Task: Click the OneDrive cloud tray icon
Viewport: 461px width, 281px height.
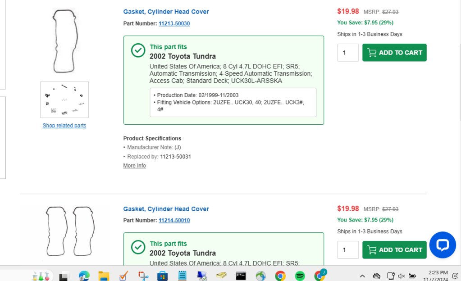Action: click(x=377, y=276)
